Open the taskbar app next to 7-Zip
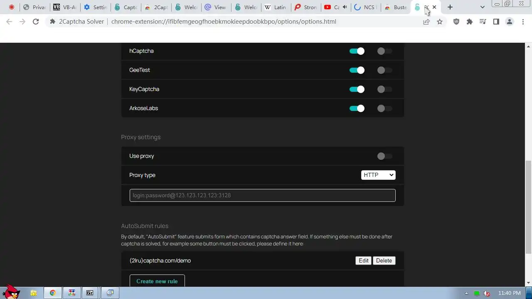This screenshot has height=299, width=532. click(110, 293)
